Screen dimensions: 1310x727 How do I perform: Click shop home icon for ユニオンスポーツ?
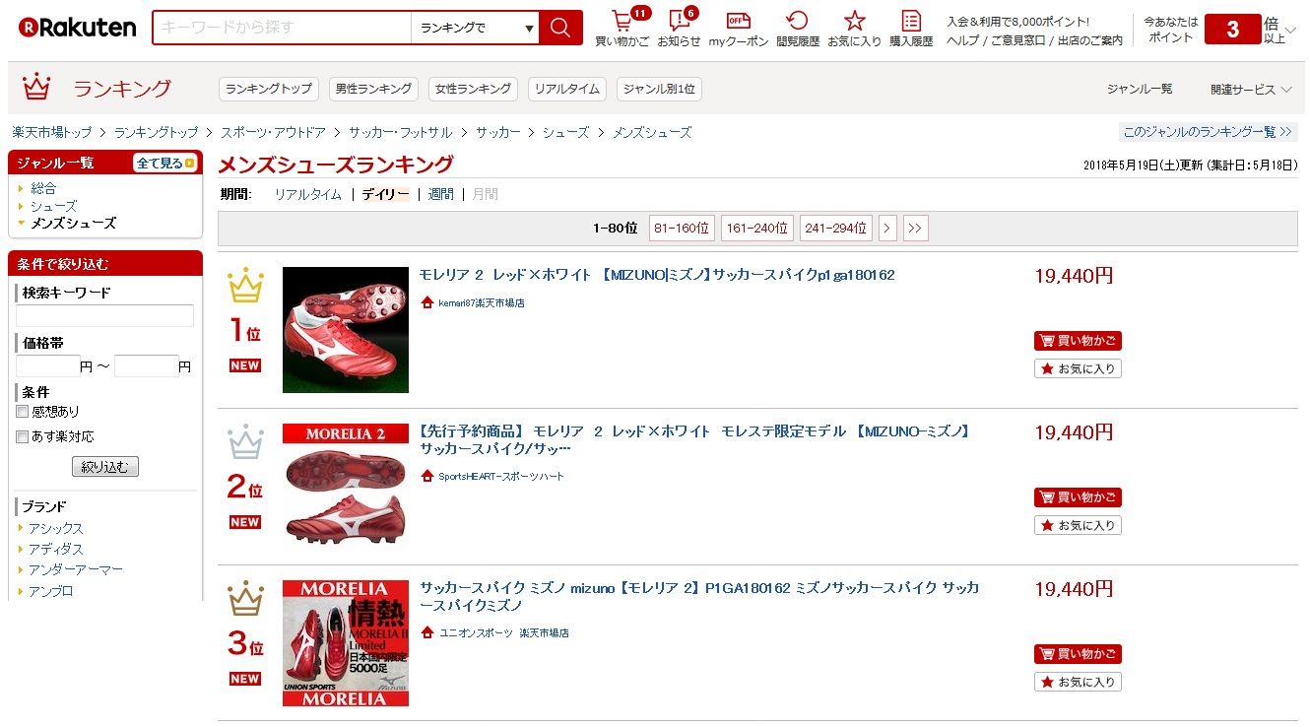pos(426,632)
